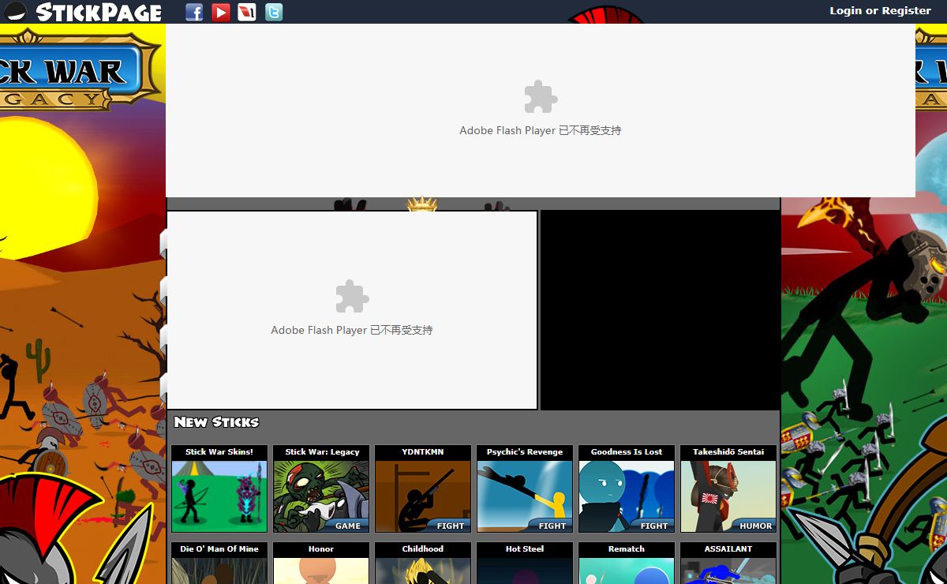This screenshot has height=584, width=947.
Task: Click the Flash not-supported message in top banner
Action: click(541, 130)
